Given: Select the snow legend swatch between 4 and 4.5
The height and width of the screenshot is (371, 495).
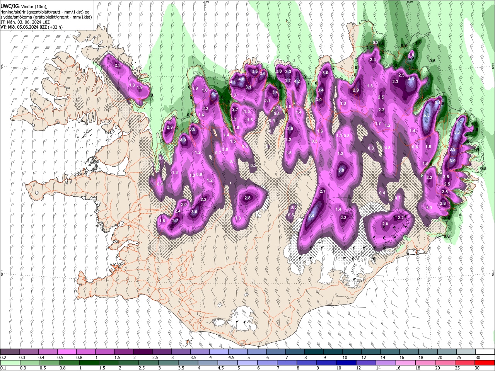Looking at the screenshot, I should (x=218, y=352).
